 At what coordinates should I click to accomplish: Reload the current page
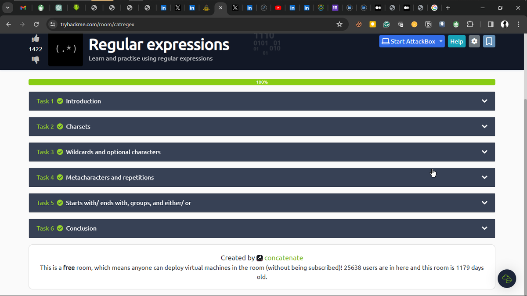pyautogui.click(x=36, y=25)
